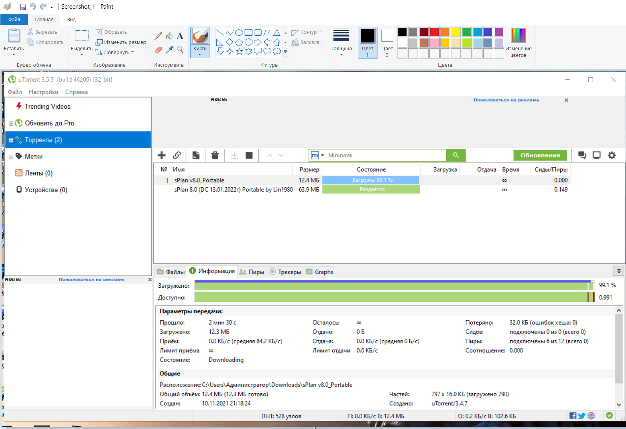Close the top advertisement banner
Viewport: 626px width, 429px height.
(x=566, y=100)
